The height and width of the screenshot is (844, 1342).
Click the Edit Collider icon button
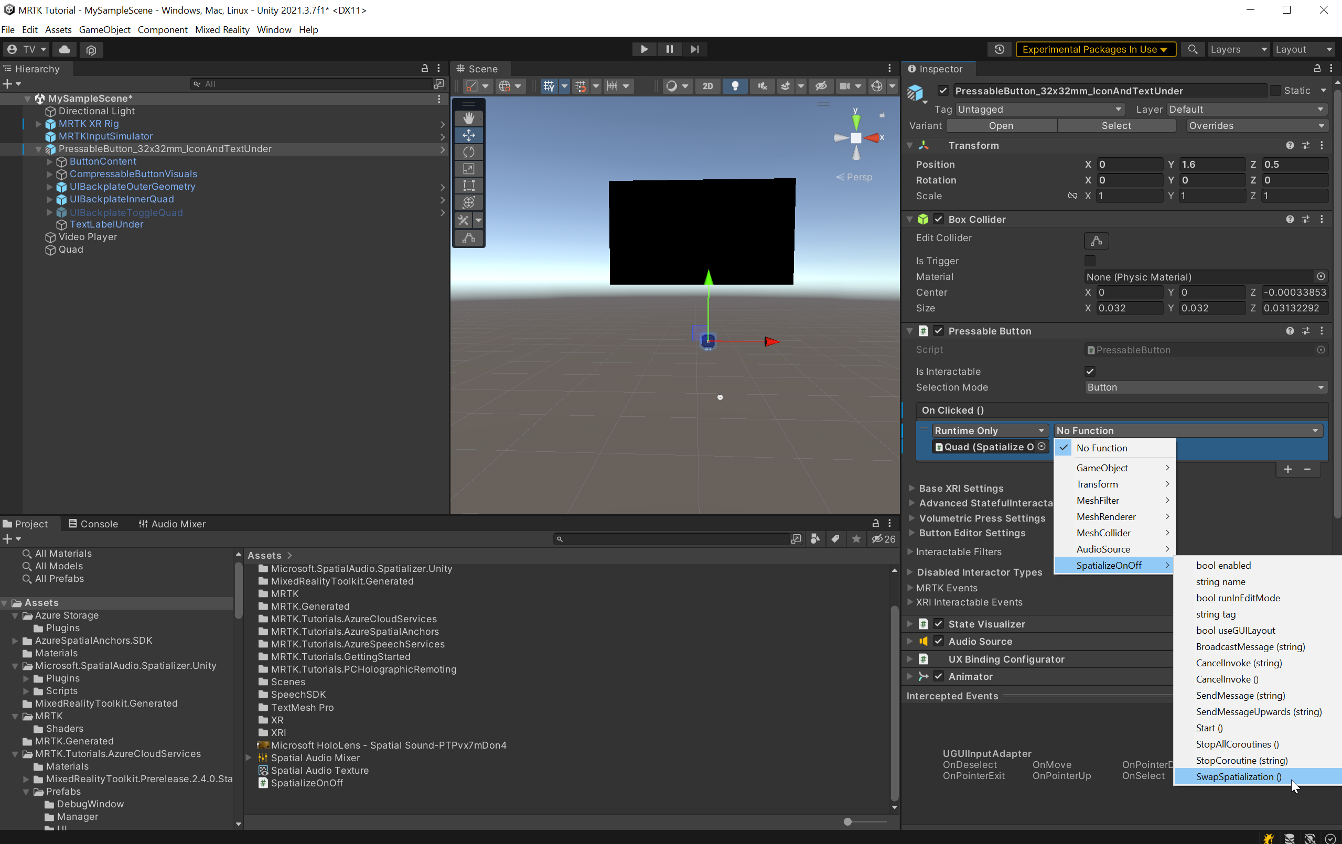tap(1096, 241)
